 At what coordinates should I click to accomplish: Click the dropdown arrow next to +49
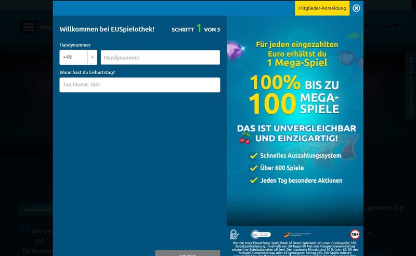tap(92, 57)
